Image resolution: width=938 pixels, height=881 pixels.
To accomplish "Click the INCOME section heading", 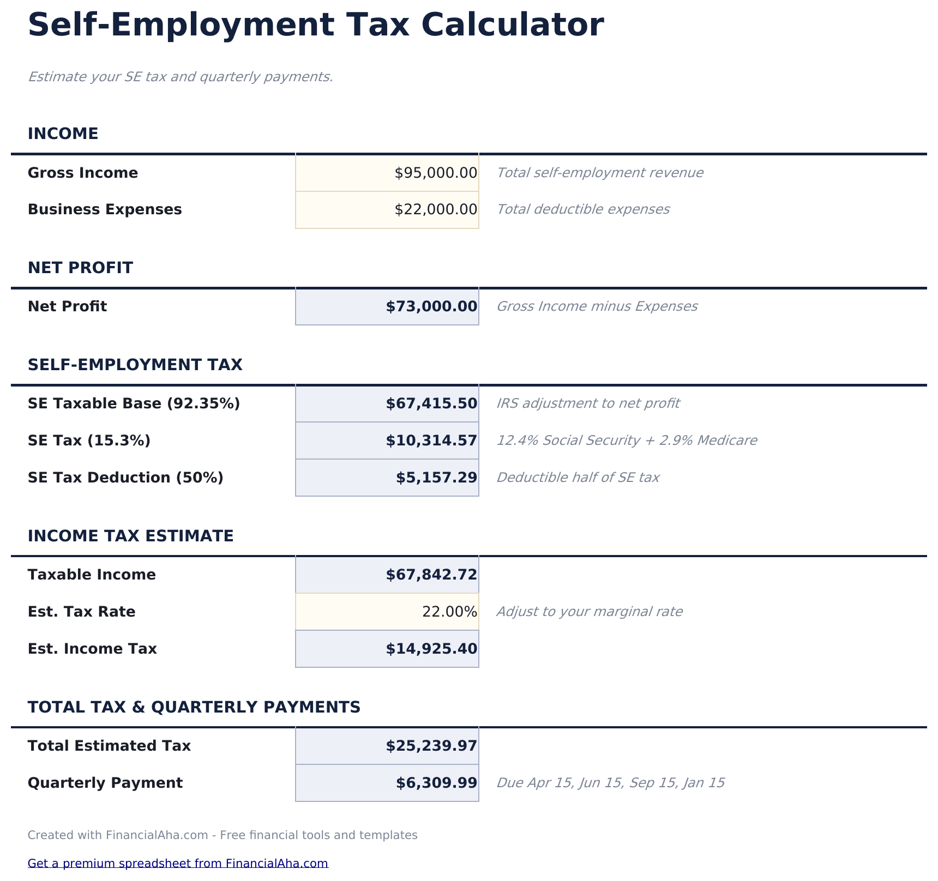I will 63,133.
